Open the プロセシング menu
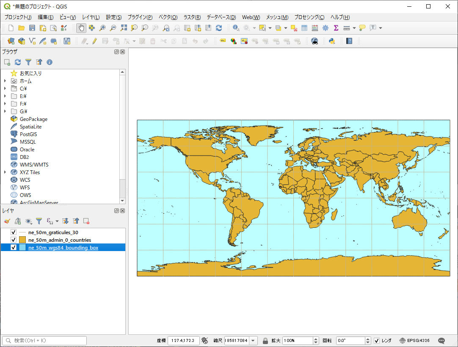 coord(309,17)
